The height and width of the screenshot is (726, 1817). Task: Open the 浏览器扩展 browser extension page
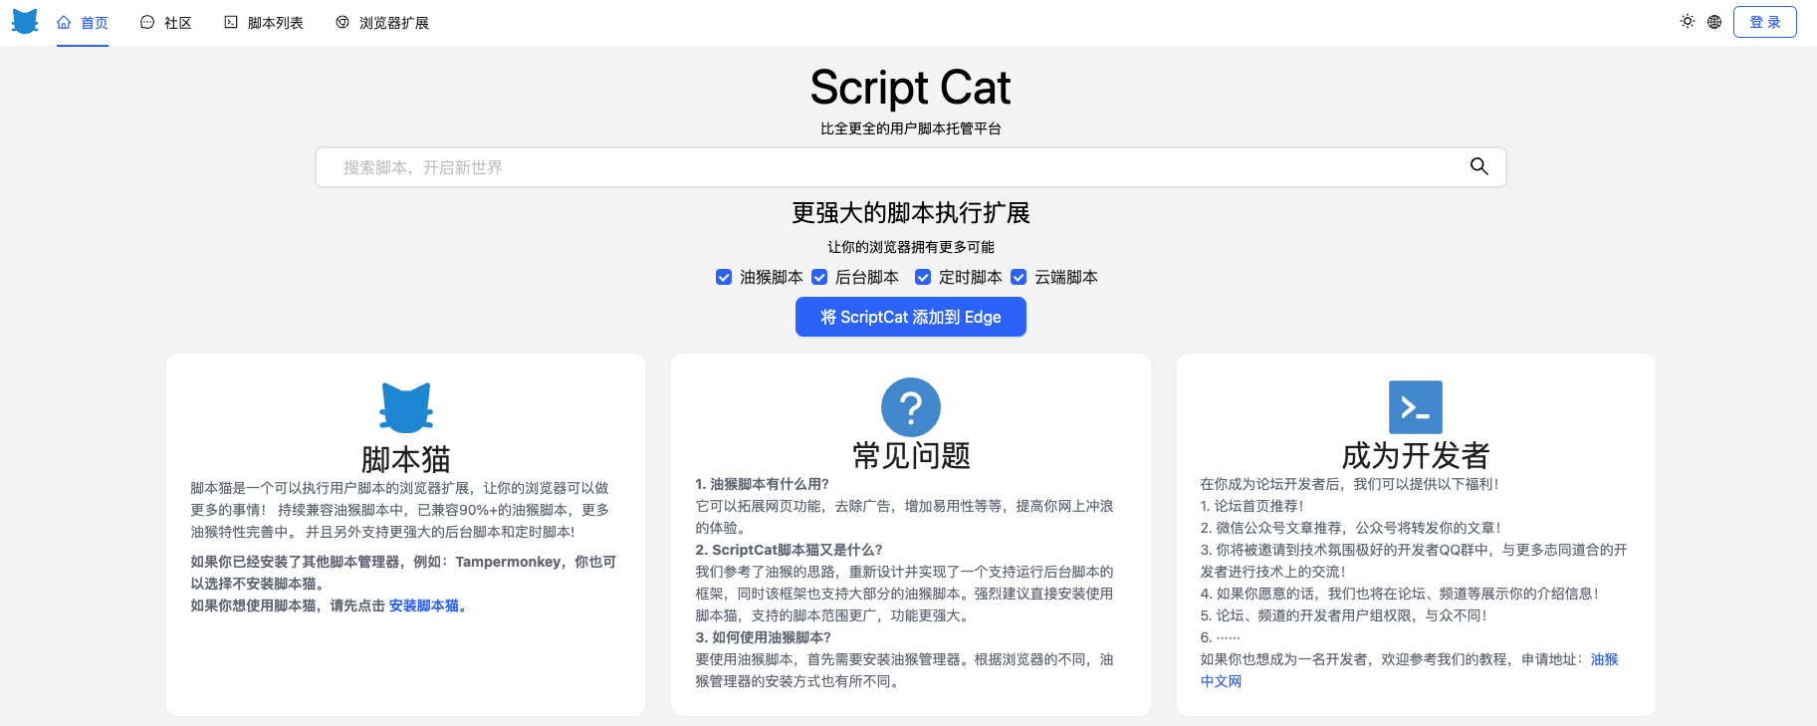[x=382, y=23]
